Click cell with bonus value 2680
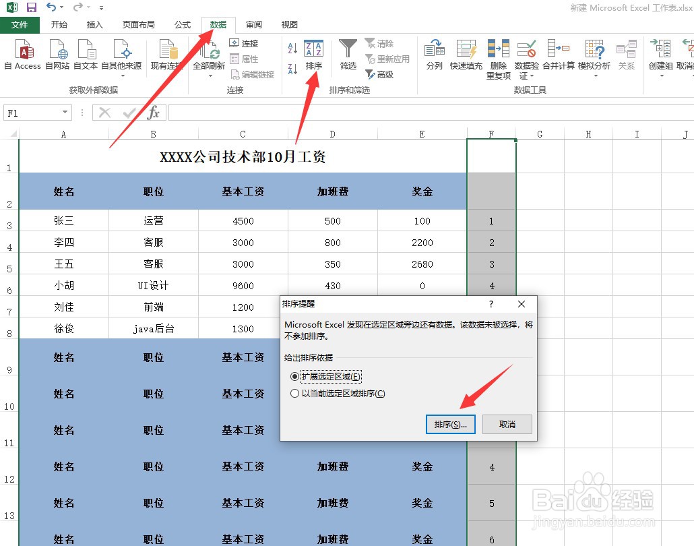The image size is (694, 546). [x=422, y=264]
